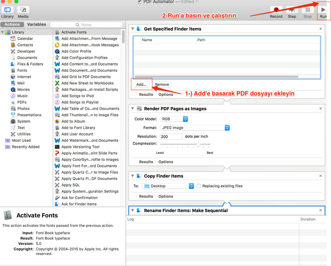The image size is (331, 266).
Task: Collapse Rename Finder Items: Make Sequential action
Action: pos(133,210)
